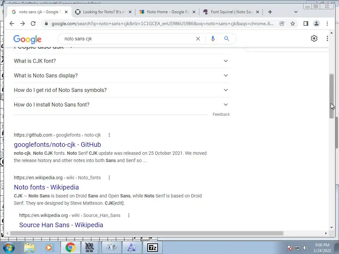Viewport: 339px width, 254px height.
Task: Open Source Han Sans - Wikipedia result
Action: pyautogui.click(x=61, y=225)
